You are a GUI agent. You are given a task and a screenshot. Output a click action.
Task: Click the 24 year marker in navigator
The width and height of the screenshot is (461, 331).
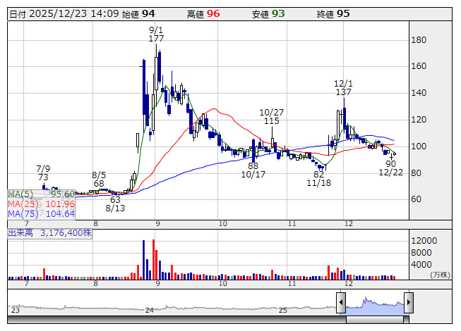coord(149,310)
